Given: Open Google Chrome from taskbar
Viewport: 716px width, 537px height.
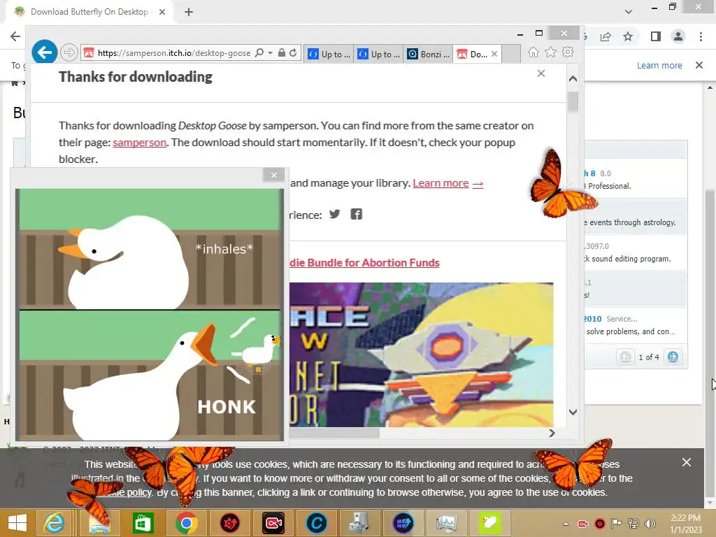Looking at the screenshot, I should click(186, 523).
